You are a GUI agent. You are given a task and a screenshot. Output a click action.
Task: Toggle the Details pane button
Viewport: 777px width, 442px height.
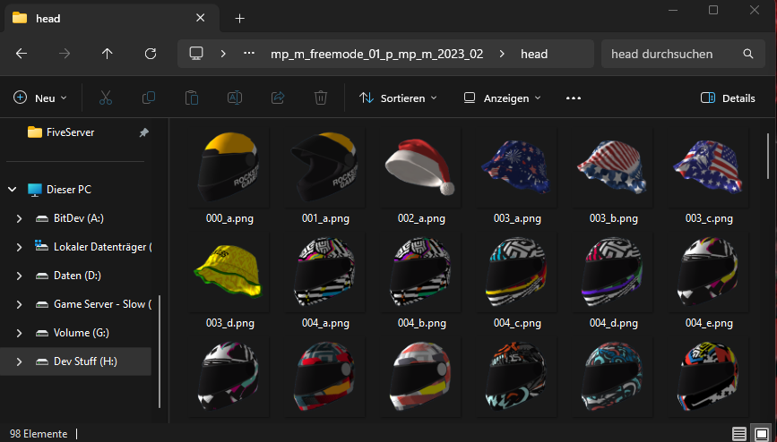(x=728, y=98)
